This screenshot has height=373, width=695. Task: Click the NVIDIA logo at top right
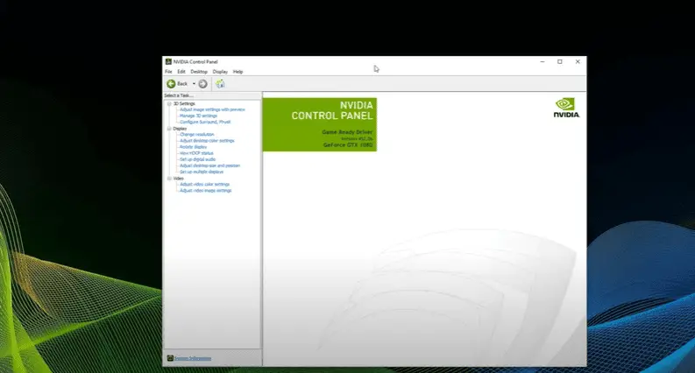pyautogui.click(x=566, y=108)
